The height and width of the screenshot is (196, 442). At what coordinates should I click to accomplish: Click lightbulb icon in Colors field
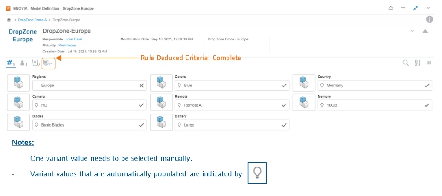coord(179,85)
